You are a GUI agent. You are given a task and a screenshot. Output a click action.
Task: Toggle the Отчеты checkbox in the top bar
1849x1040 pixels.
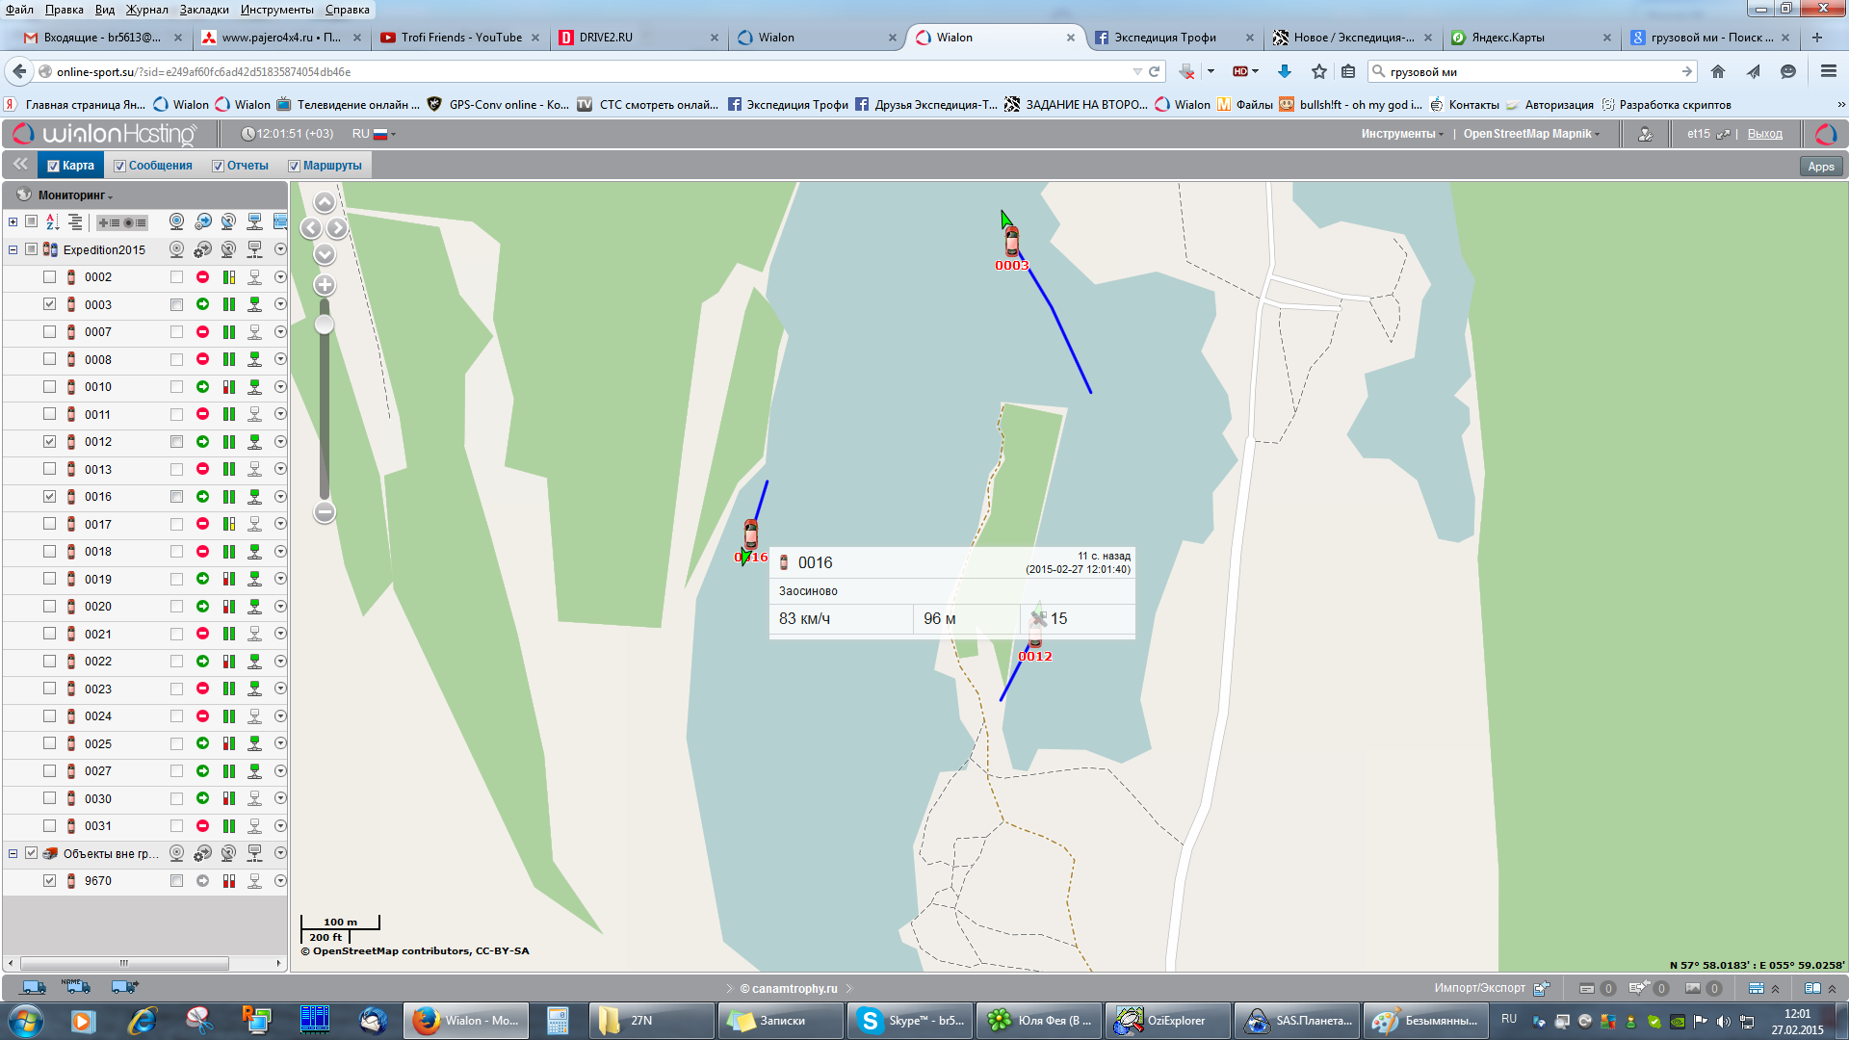click(218, 166)
